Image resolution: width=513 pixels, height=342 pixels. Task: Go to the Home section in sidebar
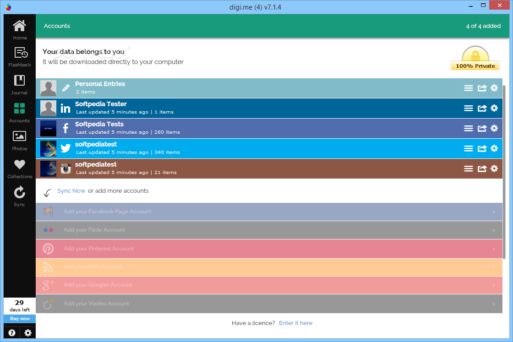click(x=20, y=30)
